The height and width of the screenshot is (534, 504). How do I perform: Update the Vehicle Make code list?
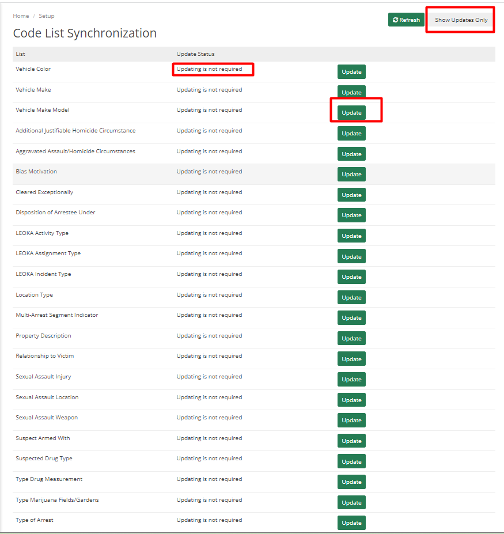tap(351, 92)
